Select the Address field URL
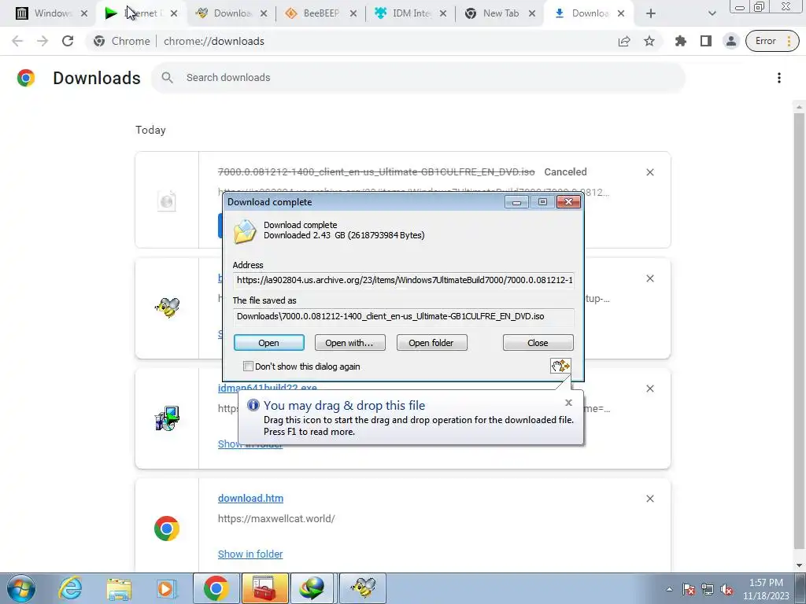Screen dimensions: 806x604 (x=404, y=280)
